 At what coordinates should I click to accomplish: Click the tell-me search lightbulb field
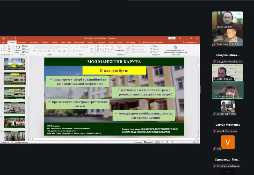(x=151, y=42)
